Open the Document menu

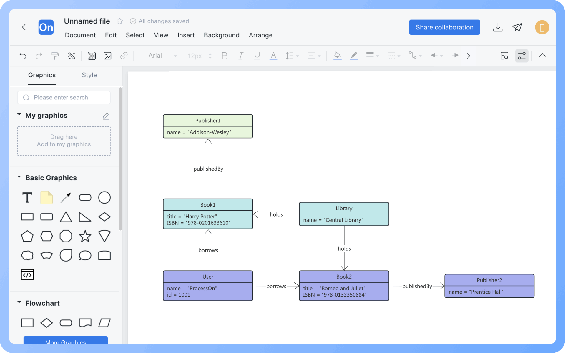pos(80,35)
